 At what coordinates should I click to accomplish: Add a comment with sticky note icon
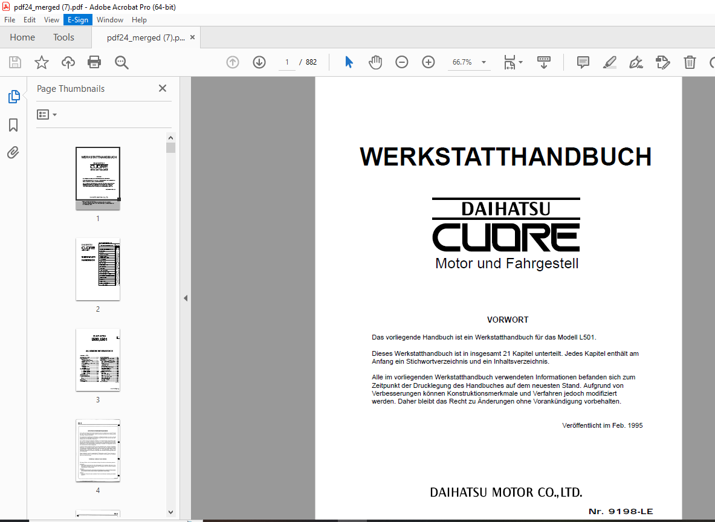coord(583,62)
